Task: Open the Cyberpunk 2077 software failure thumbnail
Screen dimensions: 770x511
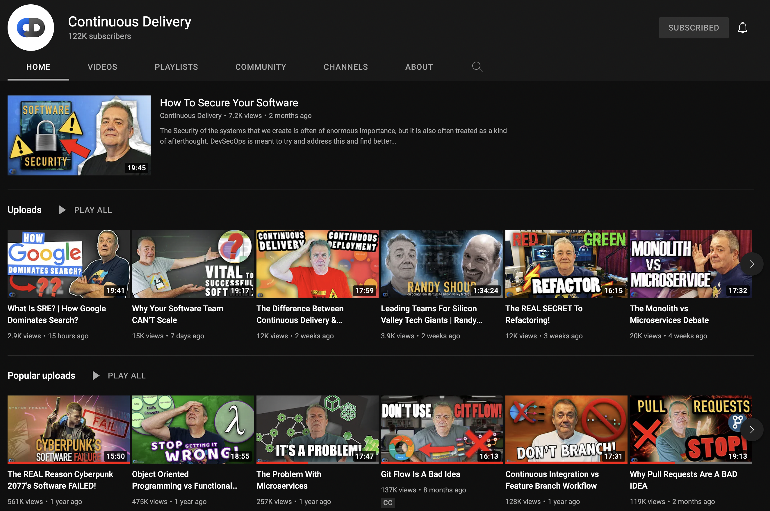Action: [x=68, y=429]
